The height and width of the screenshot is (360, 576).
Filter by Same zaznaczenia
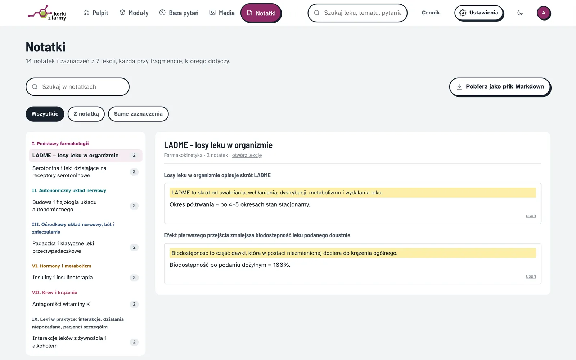(138, 114)
